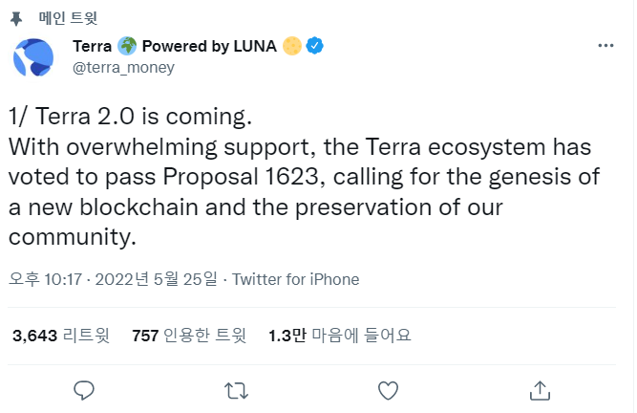Click the Twitter for iPhone source link
Image resolution: width=637 pixels, height=413 pixels.
tap(296, 279)
